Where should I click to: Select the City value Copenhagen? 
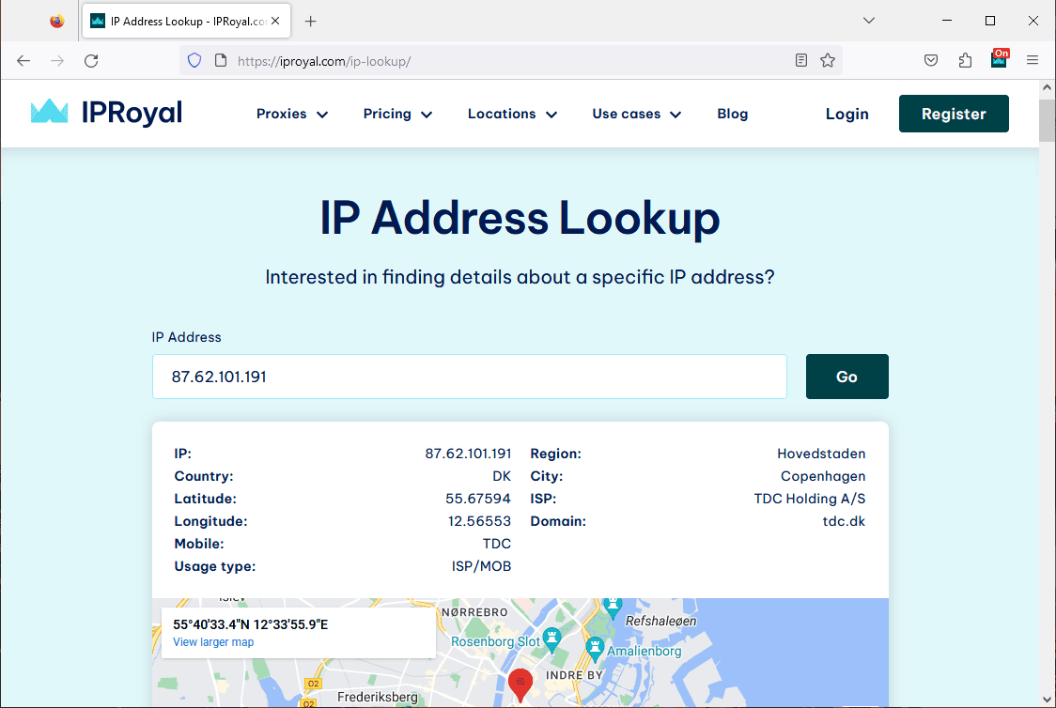(x=823, y=476)
